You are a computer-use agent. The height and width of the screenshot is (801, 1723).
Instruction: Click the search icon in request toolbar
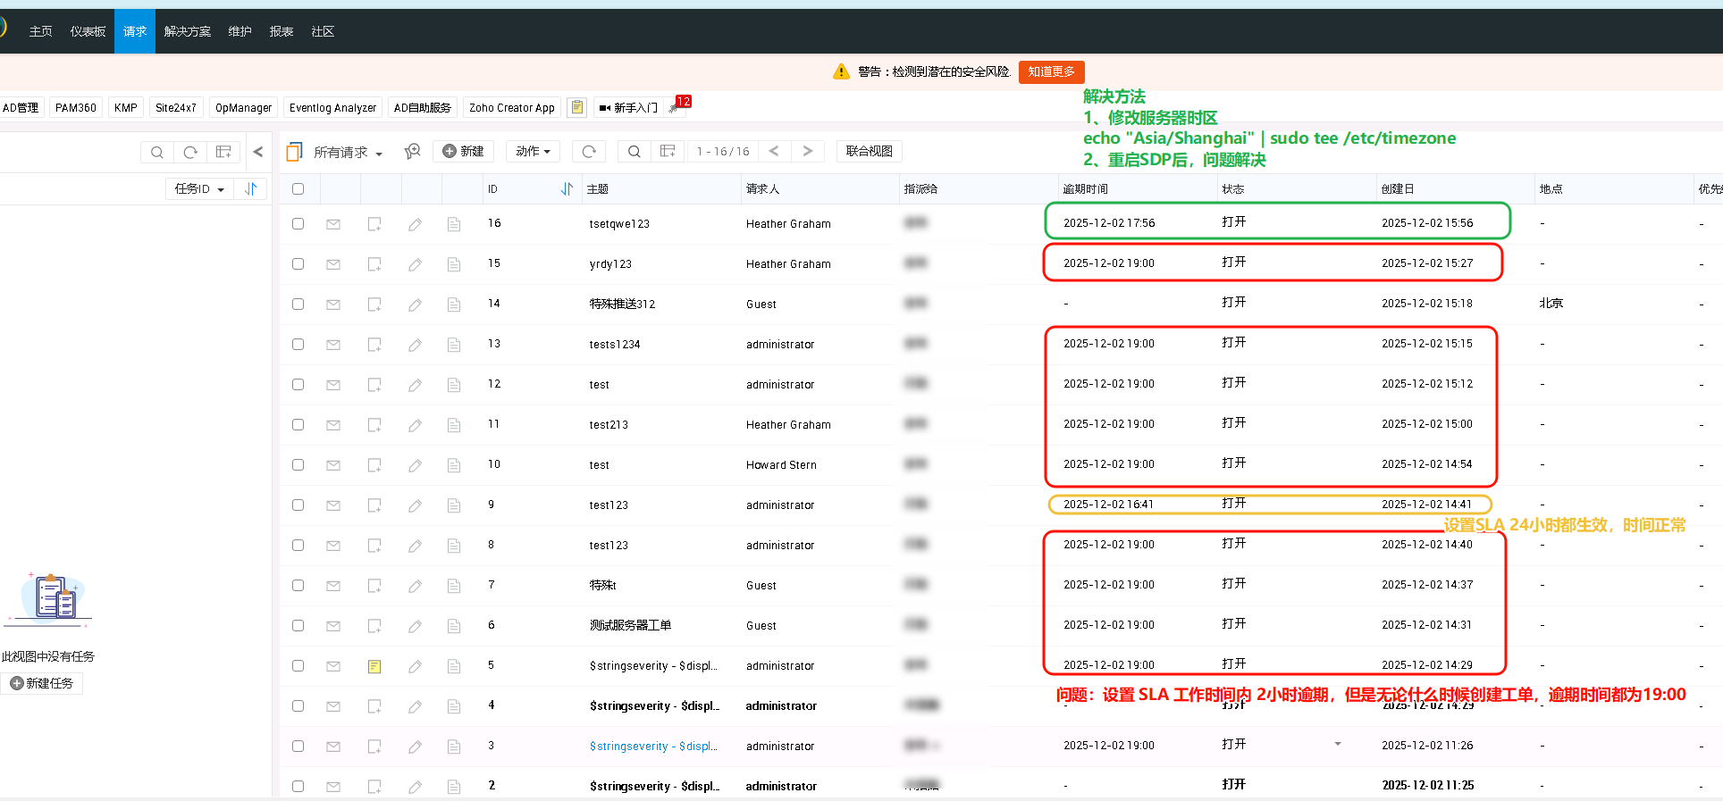click(634, 152)
